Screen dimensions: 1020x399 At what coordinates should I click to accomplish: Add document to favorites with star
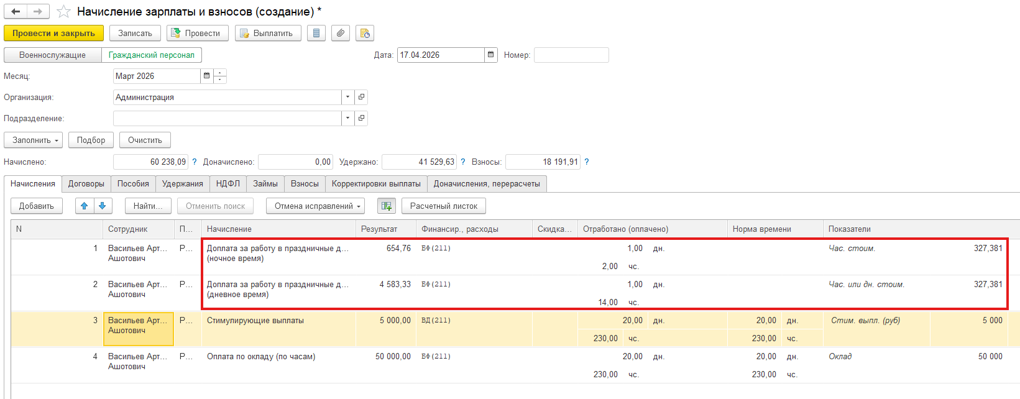point(63,12)
